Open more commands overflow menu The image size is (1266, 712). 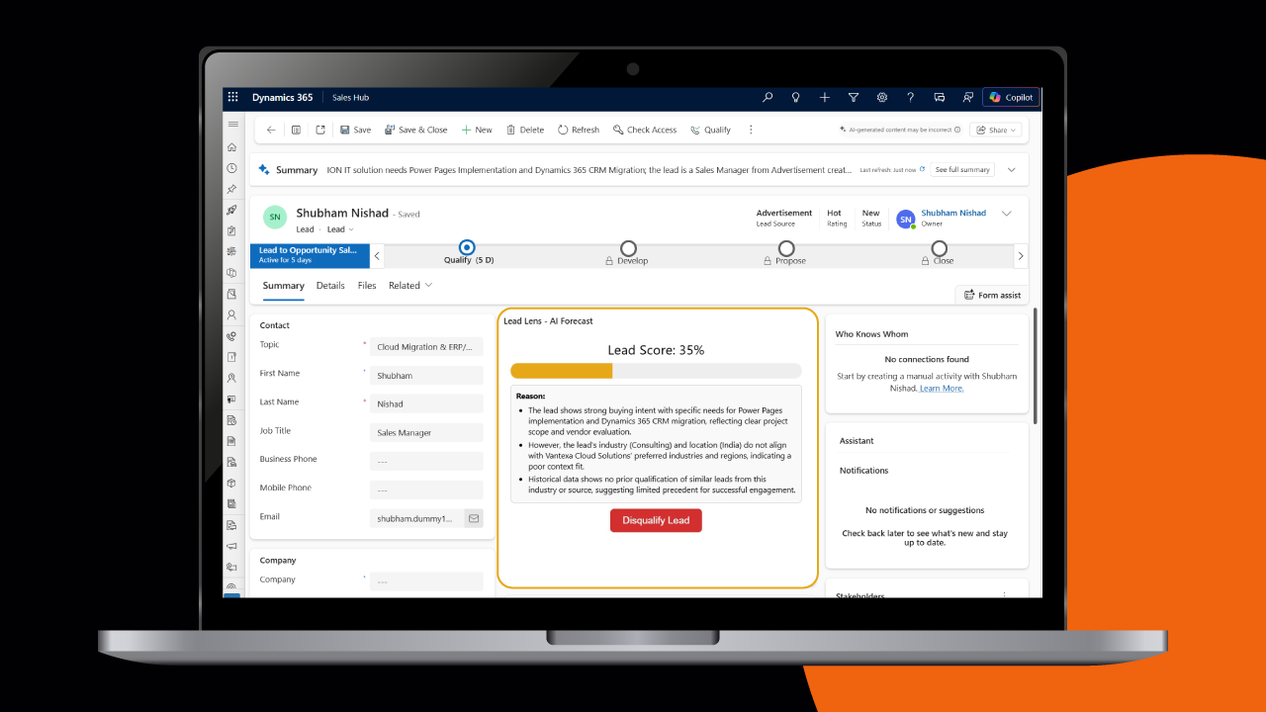point(751,130)
